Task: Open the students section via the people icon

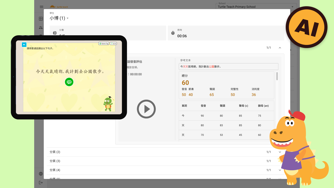Action: tap(41, 27)
